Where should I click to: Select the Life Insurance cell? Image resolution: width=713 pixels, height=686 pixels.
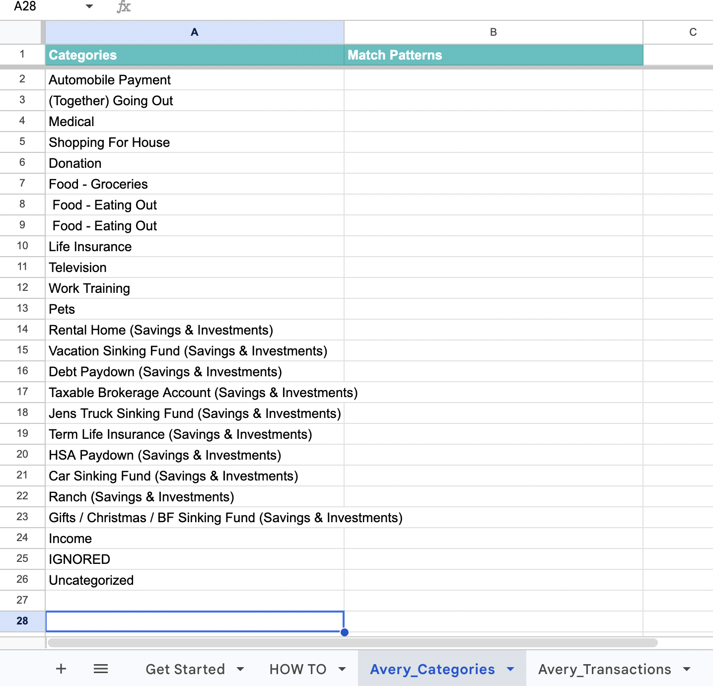click(x=195, y=246)
